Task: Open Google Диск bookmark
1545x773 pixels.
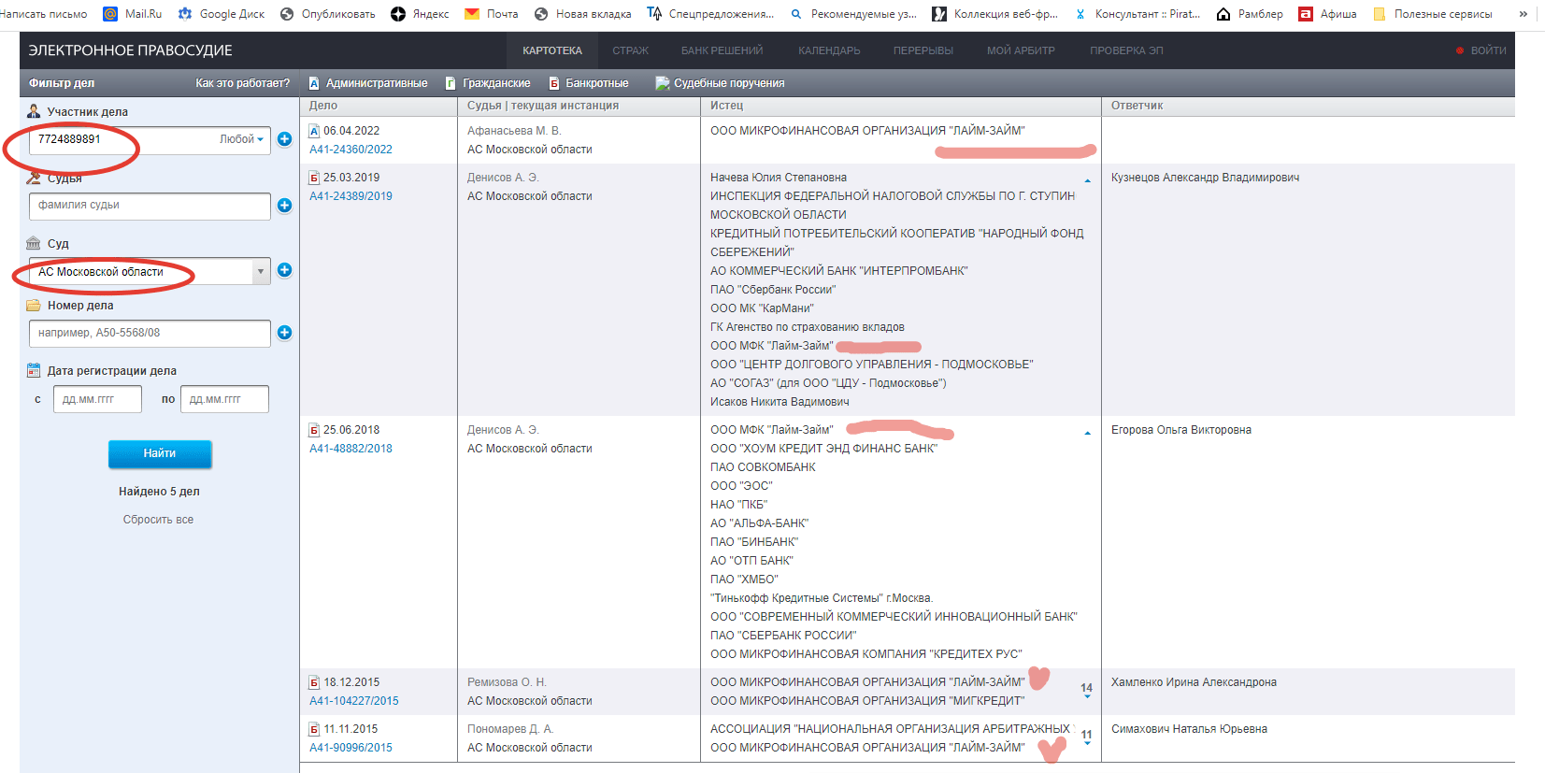Action: click(222, 14)
